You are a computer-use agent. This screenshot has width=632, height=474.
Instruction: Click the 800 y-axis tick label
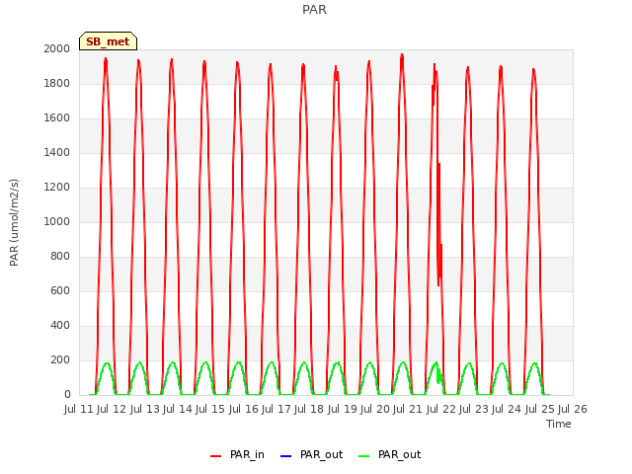pyautogui.click(x=60, y=257)
